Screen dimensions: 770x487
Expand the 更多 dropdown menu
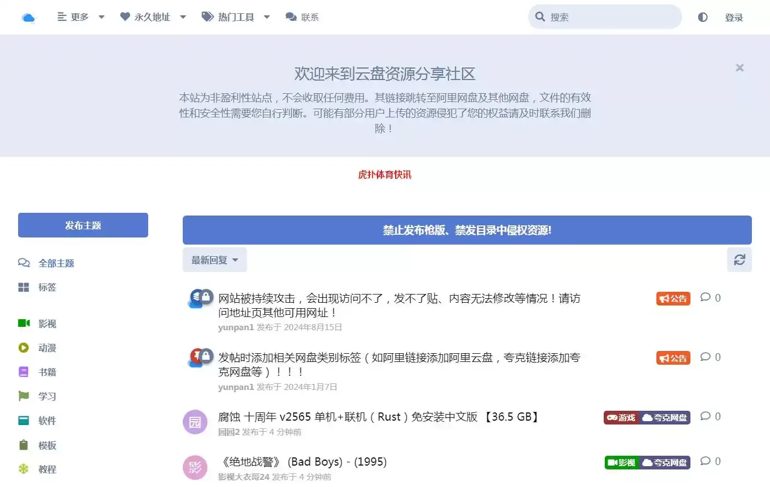[81, 17]
